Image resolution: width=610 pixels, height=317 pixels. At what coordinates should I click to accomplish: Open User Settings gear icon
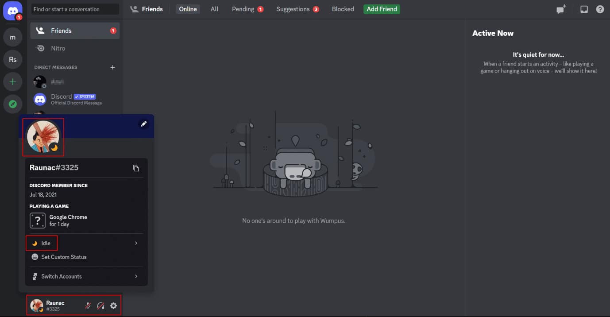(113, 305)
